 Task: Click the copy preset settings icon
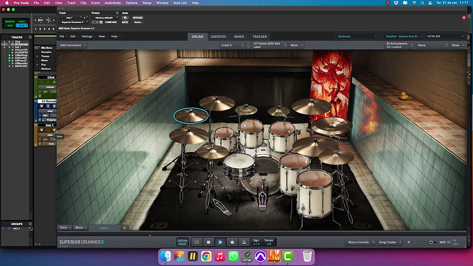point(101,22)
